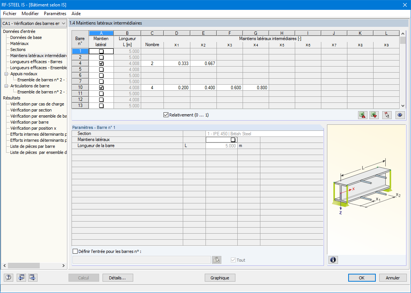Enable lateral restraint for bar 1

point(101,51)
